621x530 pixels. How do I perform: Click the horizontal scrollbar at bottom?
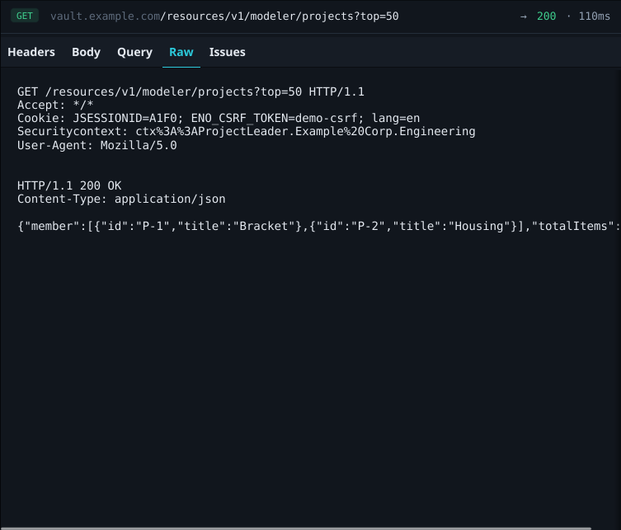(x=295, y=528)
